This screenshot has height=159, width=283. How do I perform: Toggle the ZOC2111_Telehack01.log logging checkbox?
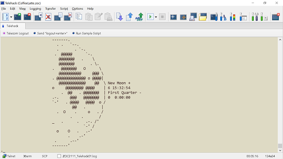coord(59,156)
